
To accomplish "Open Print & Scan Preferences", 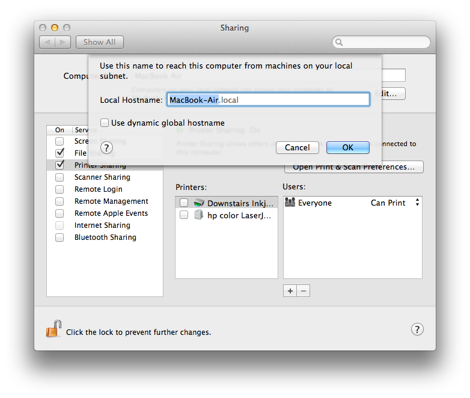I will pyautogui.click(x=353, y=167).
